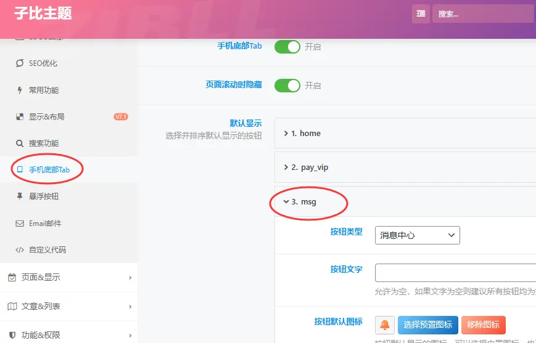Click the V7.1 badge
The height and width of the screenshot is (343, 536).
pos(121,117)
